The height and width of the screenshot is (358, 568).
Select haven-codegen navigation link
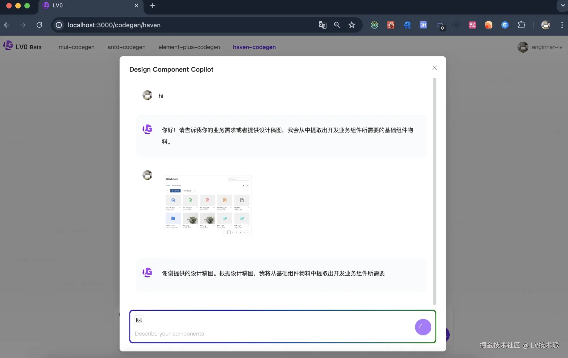tap(254, 47)
